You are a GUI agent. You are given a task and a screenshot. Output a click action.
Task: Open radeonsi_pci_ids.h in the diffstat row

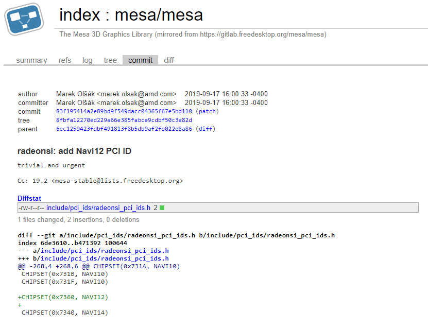(98, 208)
